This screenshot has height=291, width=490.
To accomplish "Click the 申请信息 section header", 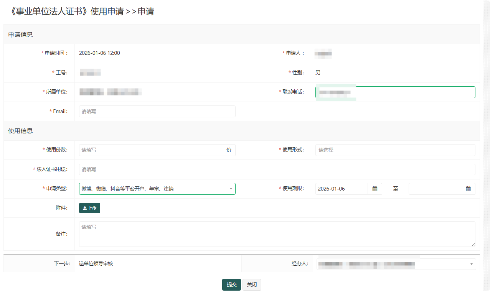I will [x=21, y=35].
